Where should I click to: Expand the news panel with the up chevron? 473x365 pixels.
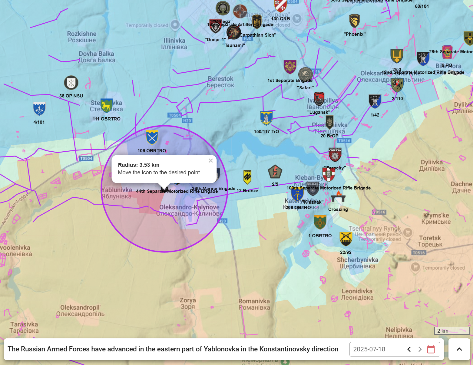pos(459,349)
